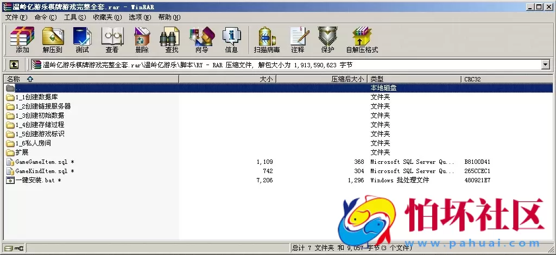Click the drive icon in status bar

click(x=9, y=248)
